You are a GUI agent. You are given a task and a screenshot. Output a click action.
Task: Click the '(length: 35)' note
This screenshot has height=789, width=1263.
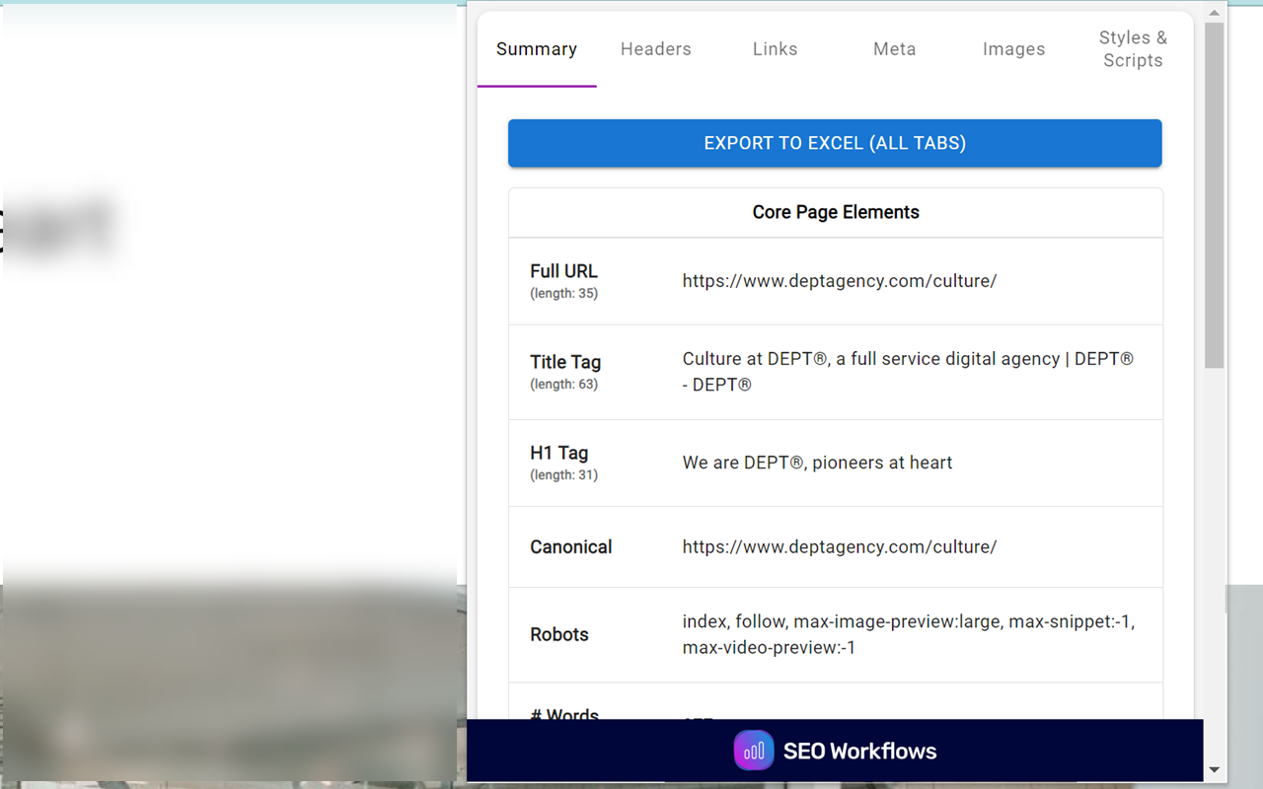[x=563, y=293]
